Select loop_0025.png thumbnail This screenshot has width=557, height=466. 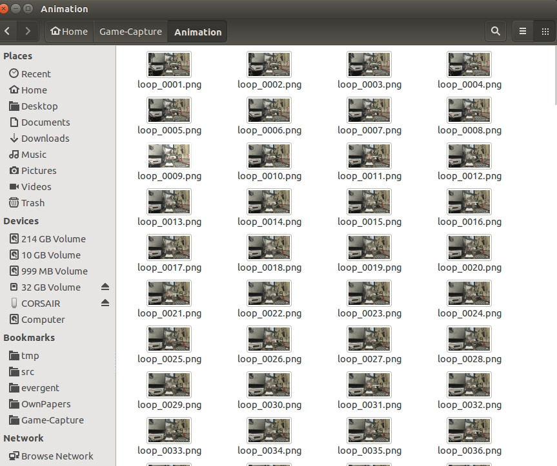(x=169, y=339)
